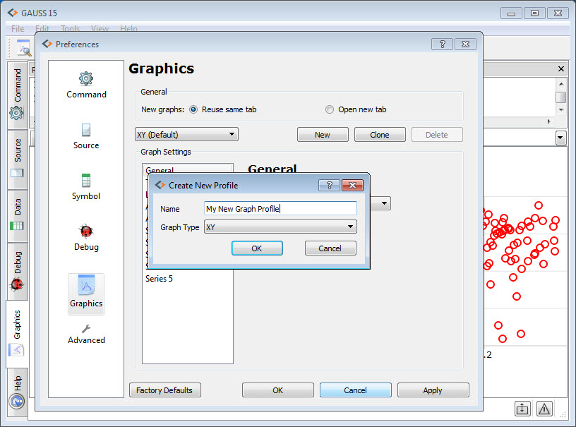The width and height of the screenshot is (576, 427).
Task: Cancel the Create New Profile dialog
Action: pyautogui.click(x=330, y=248)
